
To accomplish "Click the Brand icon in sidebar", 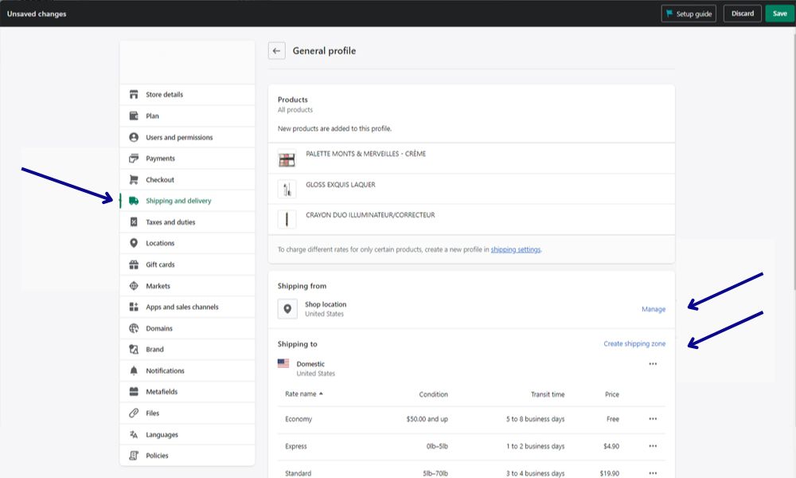I will tap(134, 350).
